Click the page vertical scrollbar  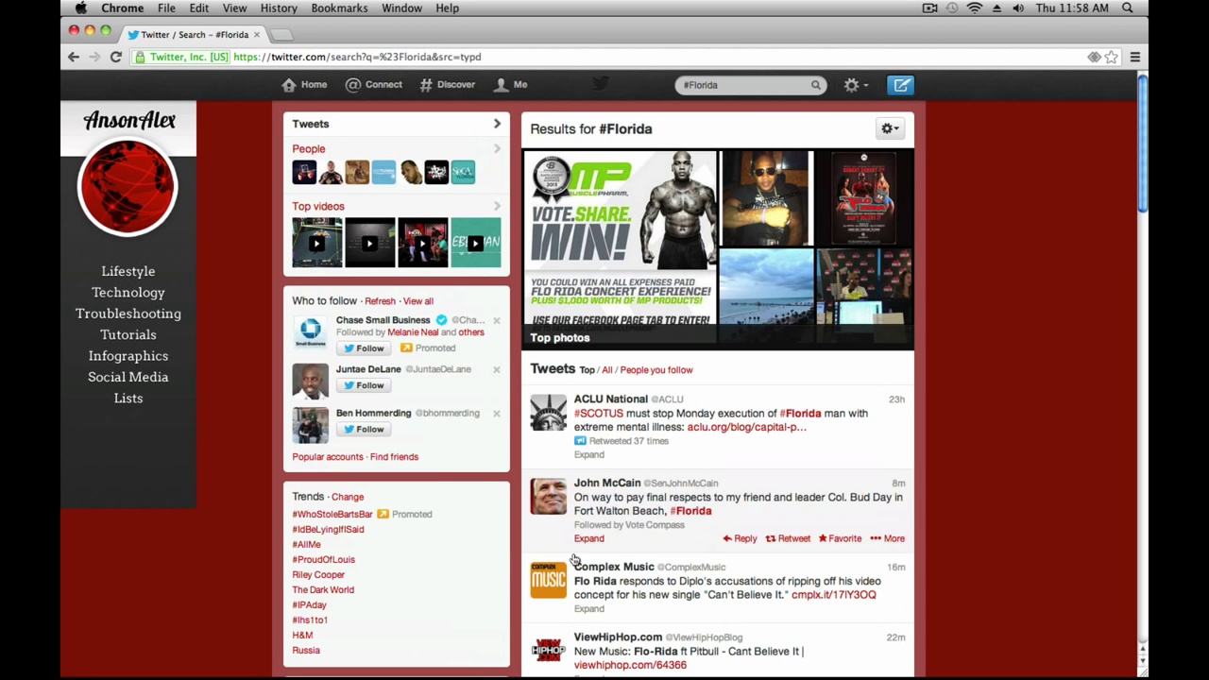1142,144
